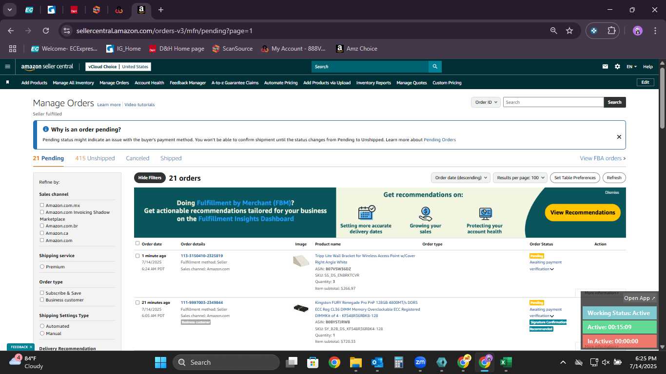
Task: Open Calculator from taskbar
Action: (398, 362)
